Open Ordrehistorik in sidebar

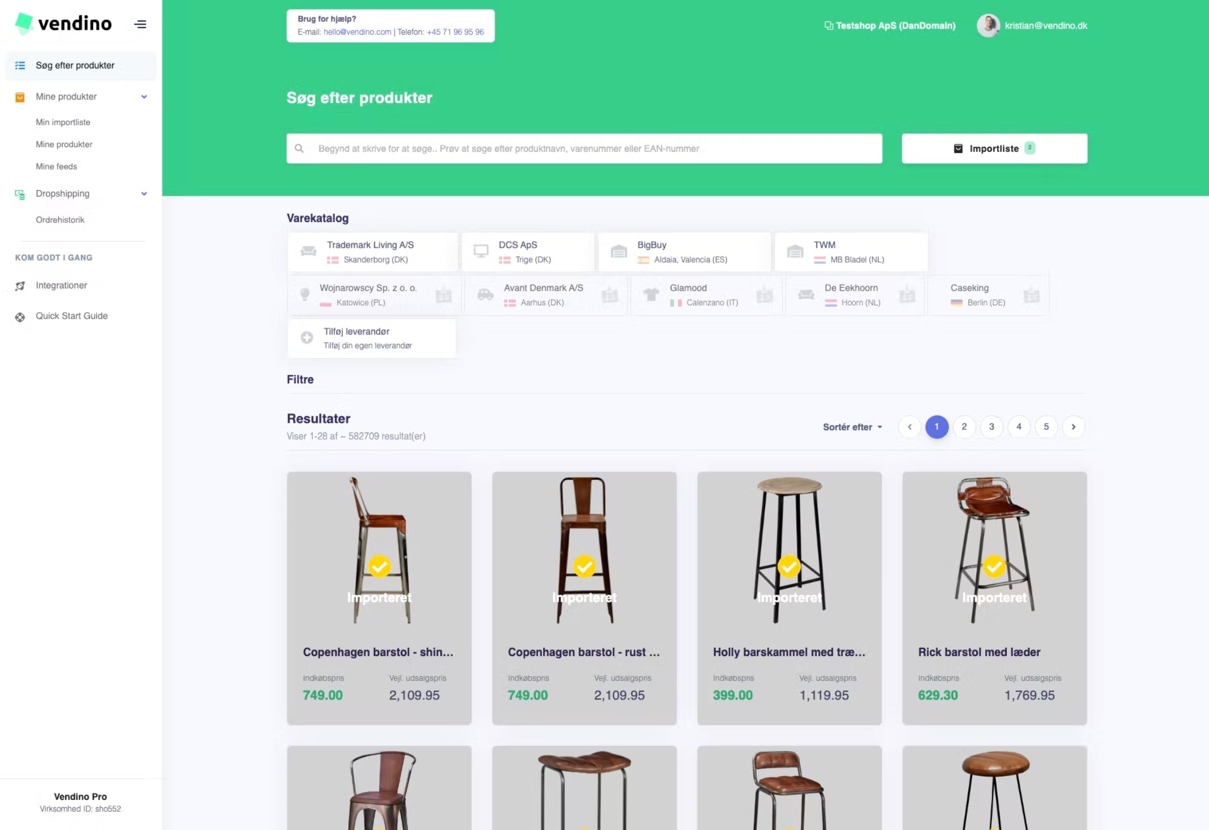60,220
